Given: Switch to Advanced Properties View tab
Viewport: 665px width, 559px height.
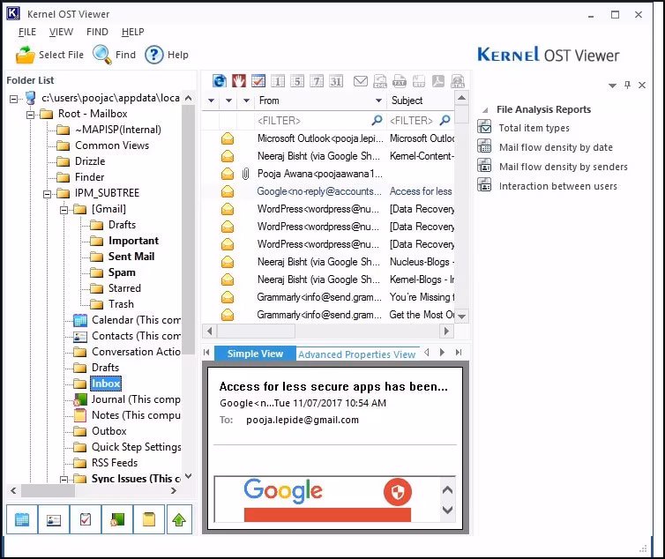Looking at the screenshot, I should tap(356, 354).
